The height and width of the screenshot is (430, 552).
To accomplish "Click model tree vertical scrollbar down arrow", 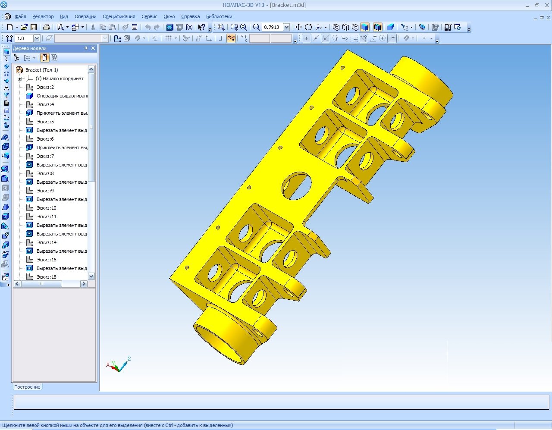I will pyautogui.click(x=91, y=276).
